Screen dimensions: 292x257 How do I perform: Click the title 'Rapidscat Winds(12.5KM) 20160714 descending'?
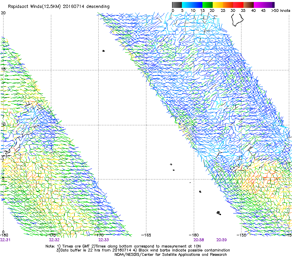[59, 7]
